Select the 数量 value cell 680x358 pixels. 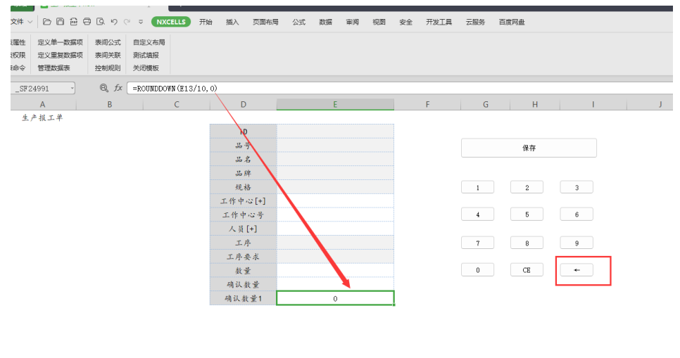pyautogui.click(x=335, y=271)
